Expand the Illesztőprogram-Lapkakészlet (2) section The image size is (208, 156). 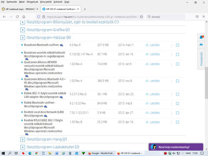(x=23, y=147)
